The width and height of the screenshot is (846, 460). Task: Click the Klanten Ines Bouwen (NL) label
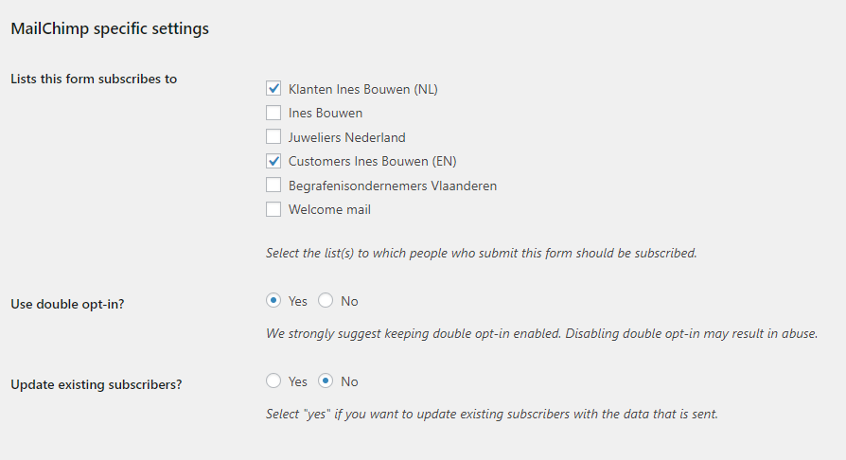pos(363,89)
